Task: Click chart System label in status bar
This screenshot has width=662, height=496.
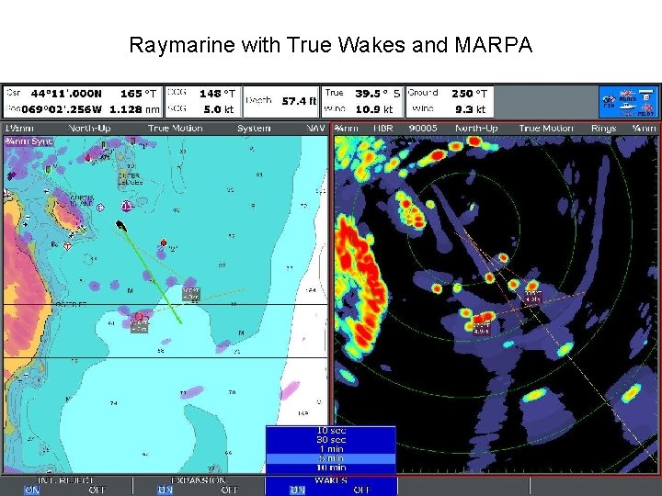Action: 254,129
